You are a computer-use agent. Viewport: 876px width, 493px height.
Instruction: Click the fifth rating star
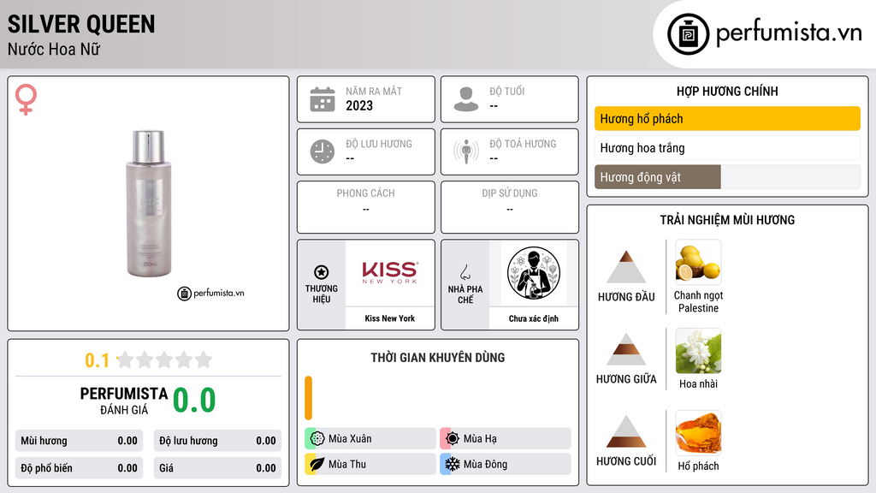pyautogui.click(x=204, y=359)
